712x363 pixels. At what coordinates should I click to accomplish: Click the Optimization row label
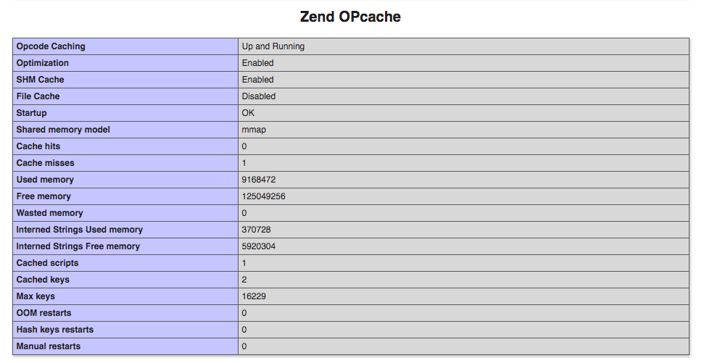click(43, 63)
